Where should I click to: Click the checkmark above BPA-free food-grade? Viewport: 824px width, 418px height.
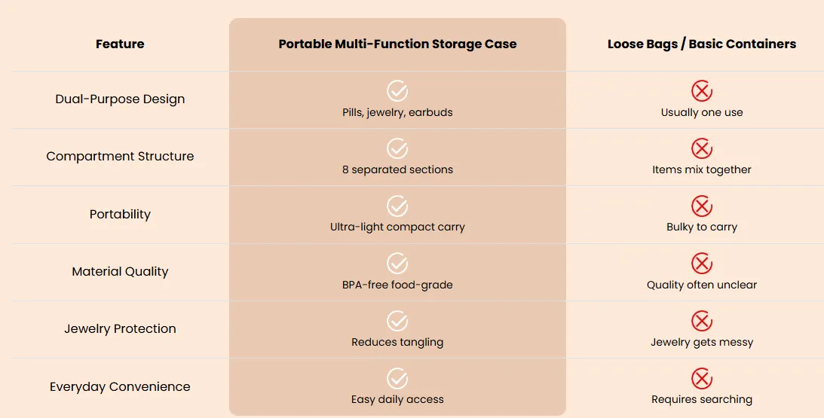[397, 264]
